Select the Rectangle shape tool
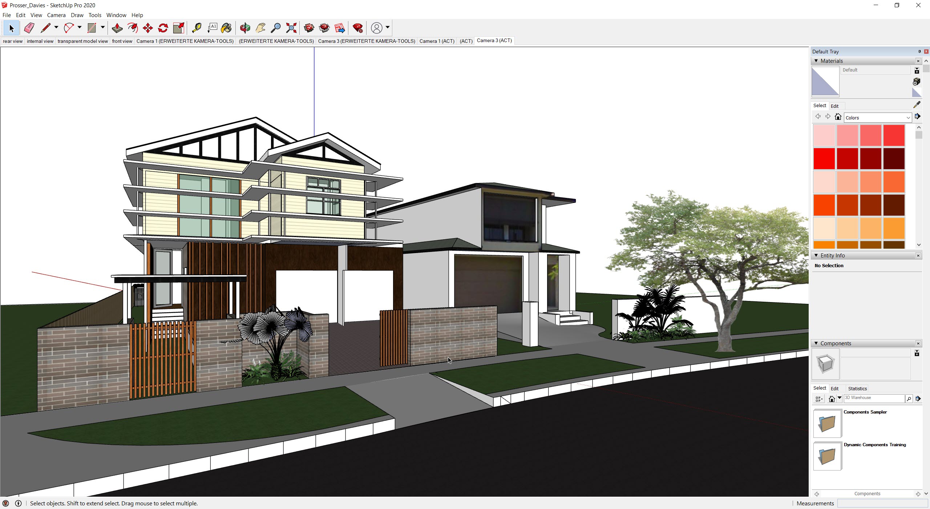 pyautogui.click(x=92, y=28)
